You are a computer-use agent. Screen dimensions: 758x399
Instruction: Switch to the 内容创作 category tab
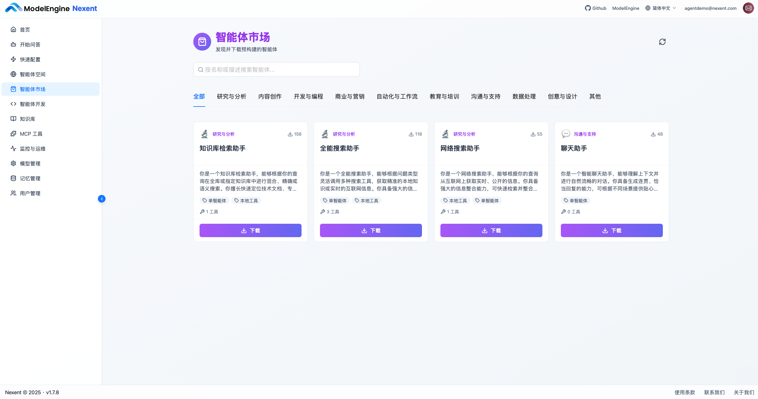point(270,96)
